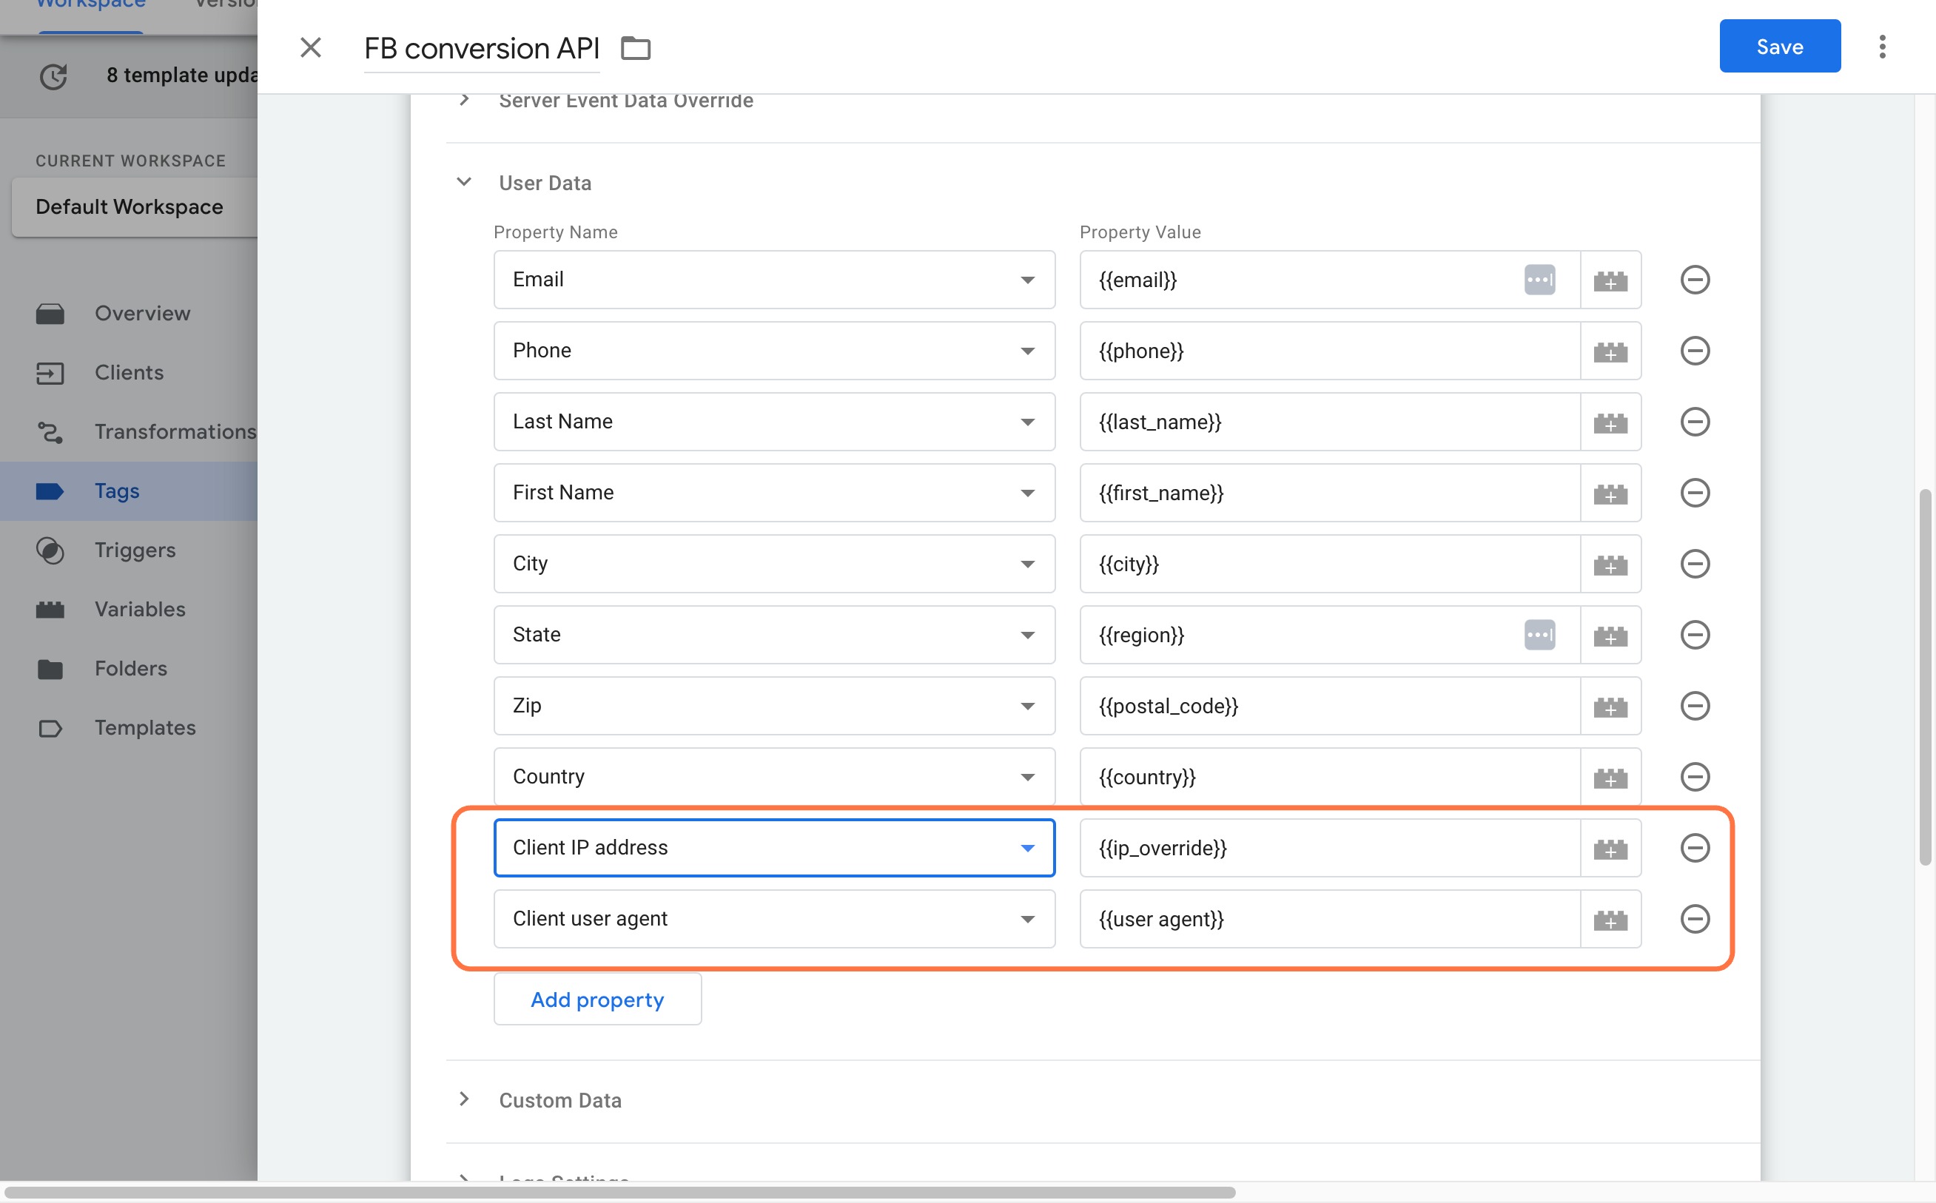Open Variables in the sidebar
Image resolution: width=1936 pixels, height=1203 pixels.
129,610
